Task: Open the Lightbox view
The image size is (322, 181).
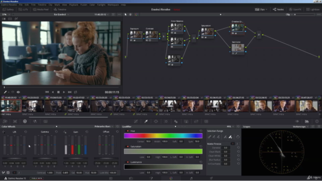Action: (313, 10)
